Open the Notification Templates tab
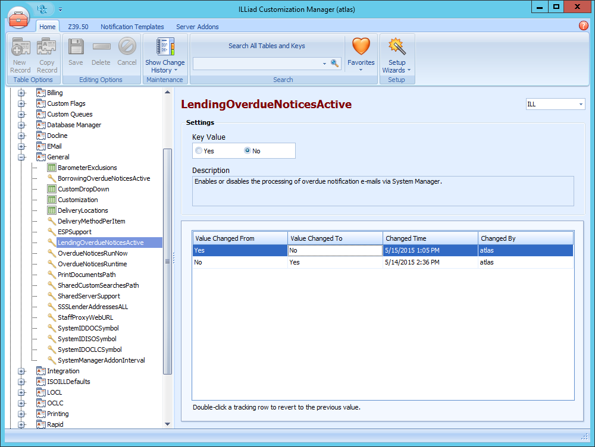 click(132, 27)
